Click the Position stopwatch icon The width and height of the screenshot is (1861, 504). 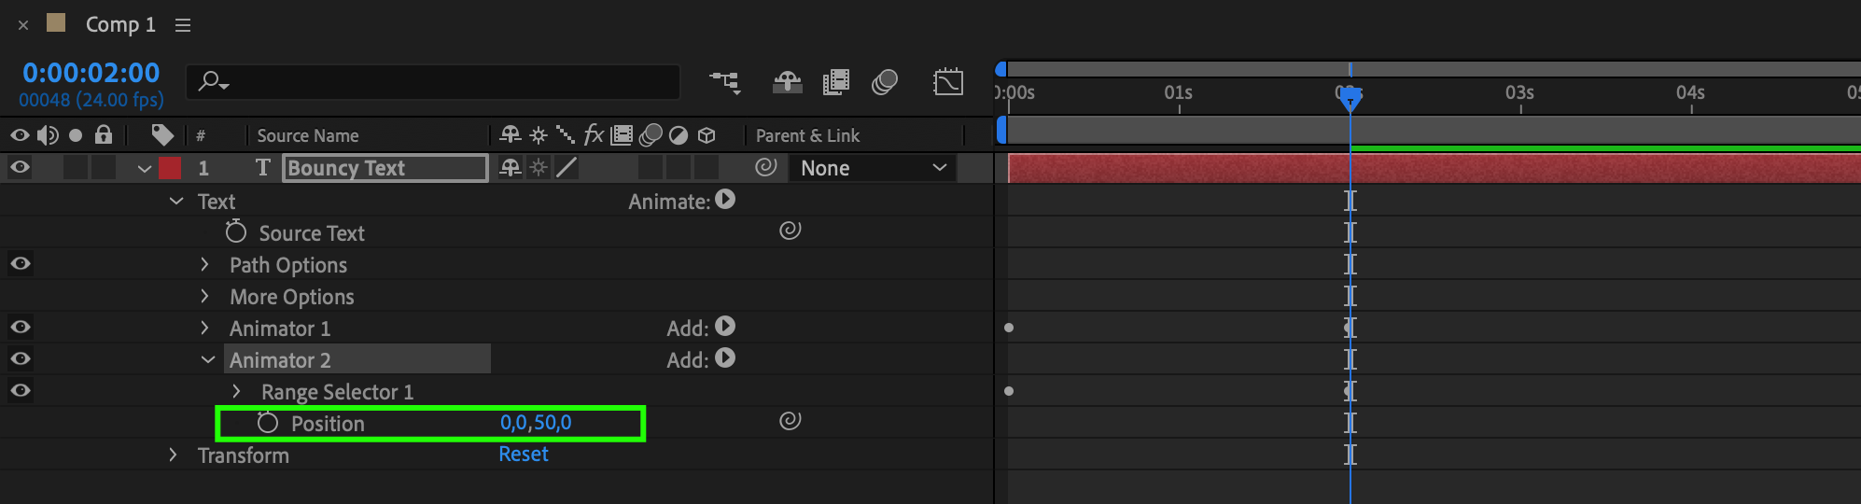pos(268,423)
